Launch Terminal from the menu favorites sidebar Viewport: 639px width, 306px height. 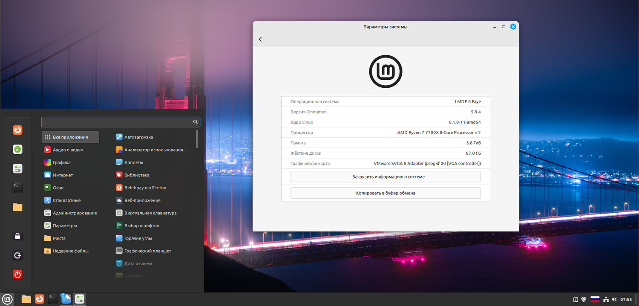[x=17, y=188]
